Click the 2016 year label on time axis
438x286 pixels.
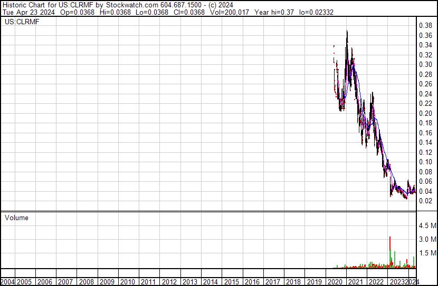pyautogui.click(x=252, y=282)
